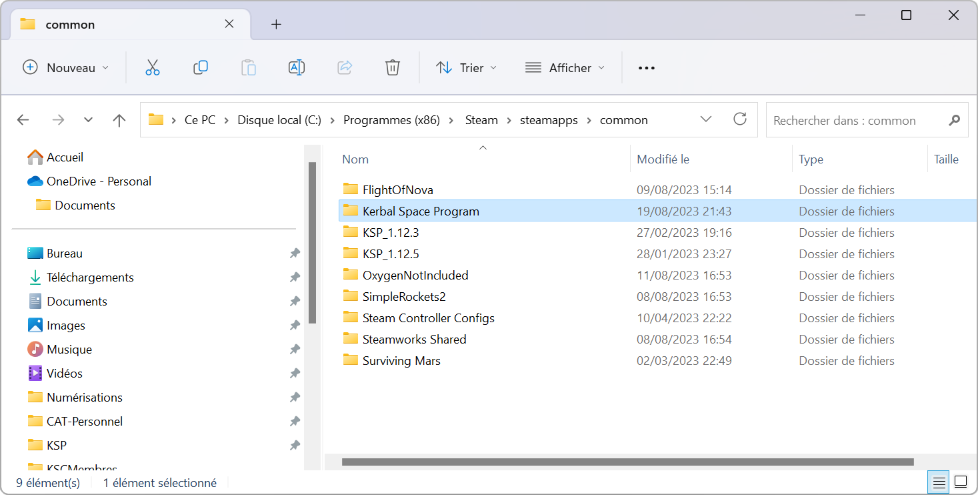
Task: Refresh the folder with the reload icon
Action: (740, 119)
